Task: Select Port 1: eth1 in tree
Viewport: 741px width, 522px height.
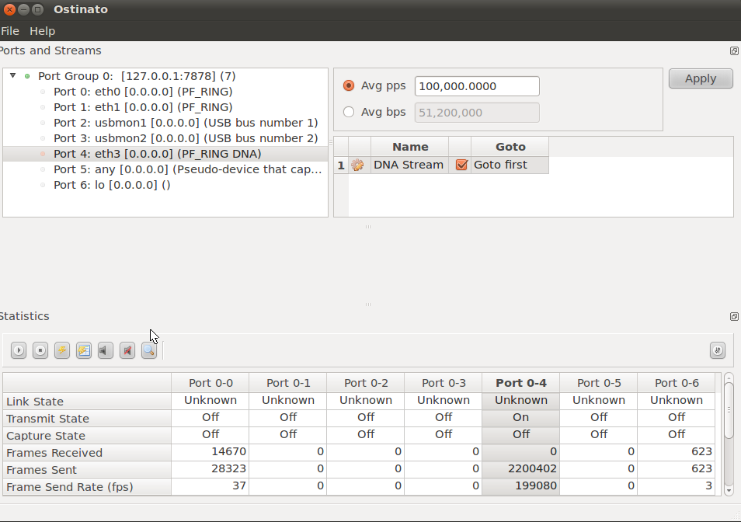Action: pos(143,107)
